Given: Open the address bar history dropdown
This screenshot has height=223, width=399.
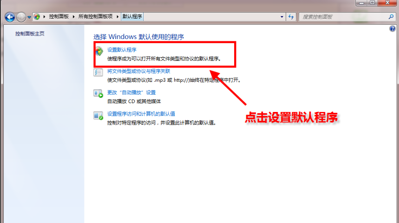Looking at the screenshot, I should click(x=282, y=17).
